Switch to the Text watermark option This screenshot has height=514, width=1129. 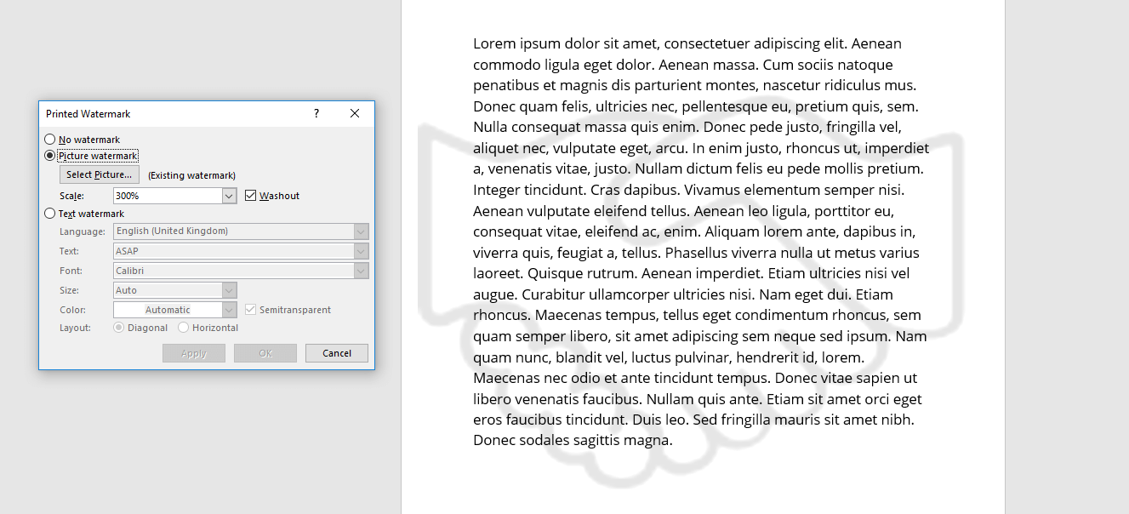pyautogui.click(x=49, y=214)
